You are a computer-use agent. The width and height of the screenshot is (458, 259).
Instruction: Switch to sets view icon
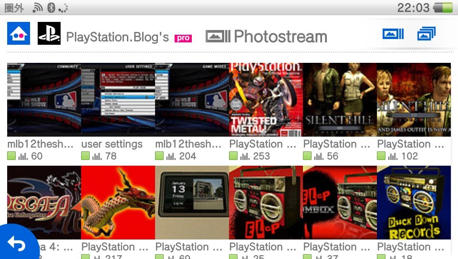(426, 33)
